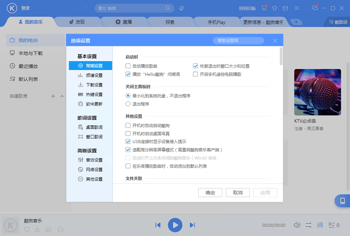Uncheck 恢复退出时窗口大小和位置
350x236 pixels.
click(x=195, y=66)
